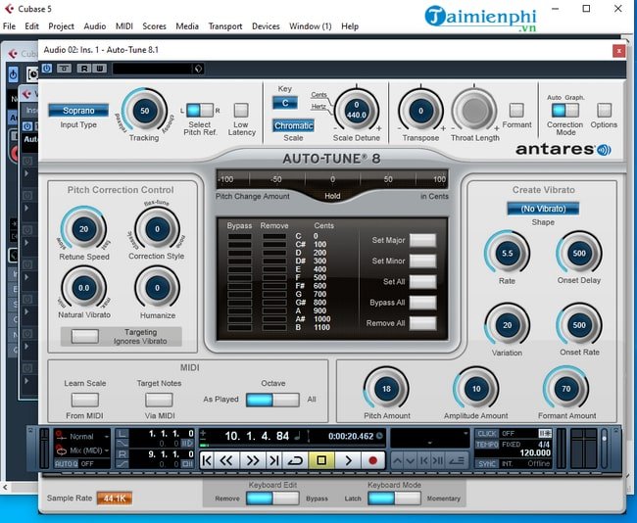Click the Retune Speed knob

click(x=83, y=228)
